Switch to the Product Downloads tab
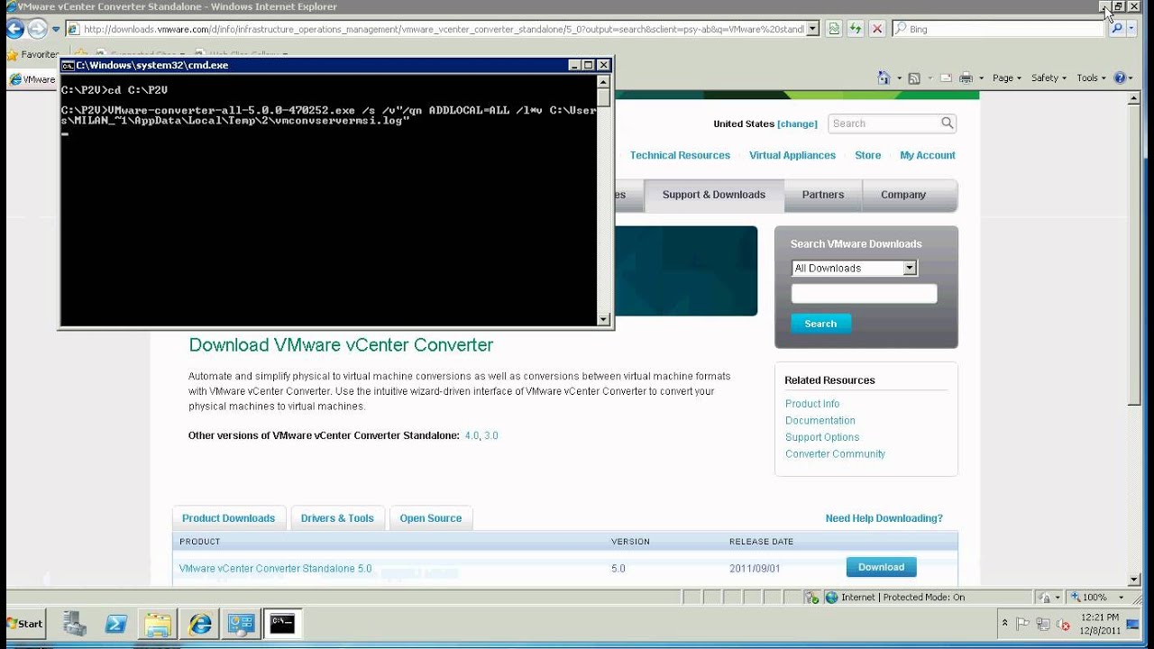Screen dimensions: 1154x649 point(228,518)
